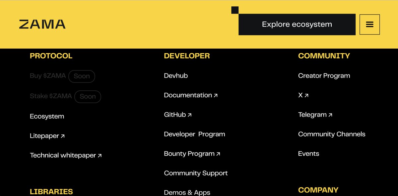Viewport: 398px width, 196px height.
Task: Open the Documentation external link
Action: (x=191, y=95)
